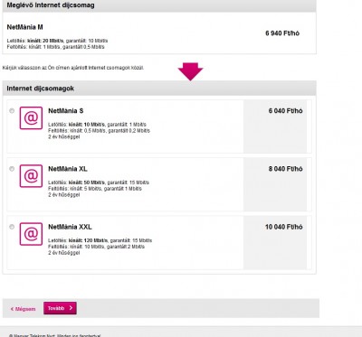Click the NetMánia S package title
This screenshot has width=362, height=337.
66,111
